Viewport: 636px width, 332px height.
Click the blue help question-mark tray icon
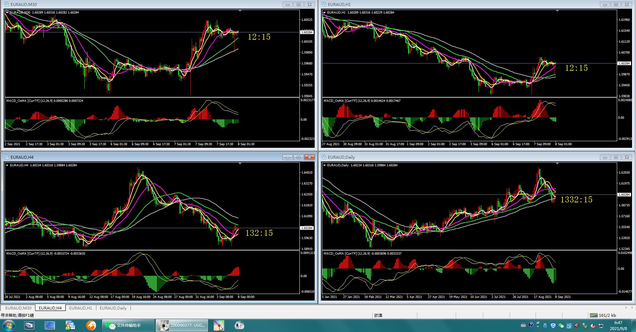point(531,325)
